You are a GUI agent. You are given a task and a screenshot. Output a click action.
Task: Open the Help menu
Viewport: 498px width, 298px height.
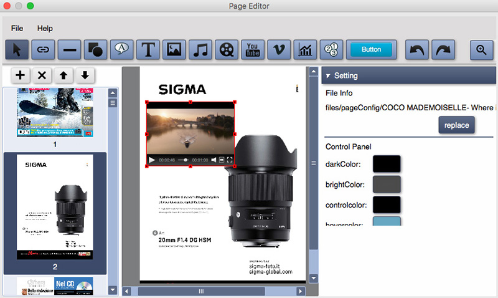point(45,28)
